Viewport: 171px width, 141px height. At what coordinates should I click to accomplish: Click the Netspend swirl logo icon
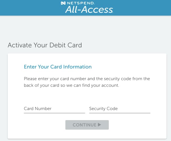point(63,3)
